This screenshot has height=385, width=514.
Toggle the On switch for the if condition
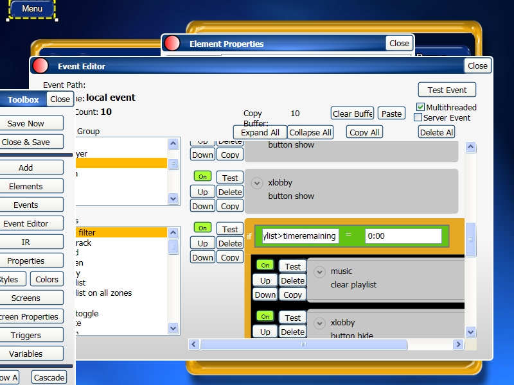click(x=203, y=228)
